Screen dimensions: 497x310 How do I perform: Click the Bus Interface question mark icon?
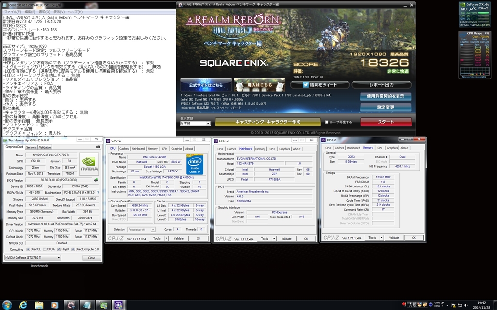click(98, 193)
